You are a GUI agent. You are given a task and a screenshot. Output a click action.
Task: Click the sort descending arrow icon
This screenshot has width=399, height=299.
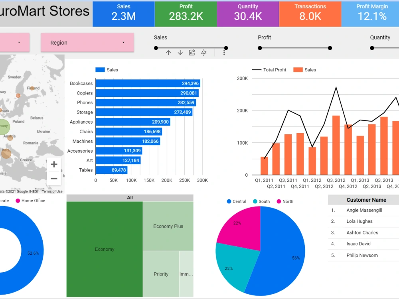tap(180, 53)
